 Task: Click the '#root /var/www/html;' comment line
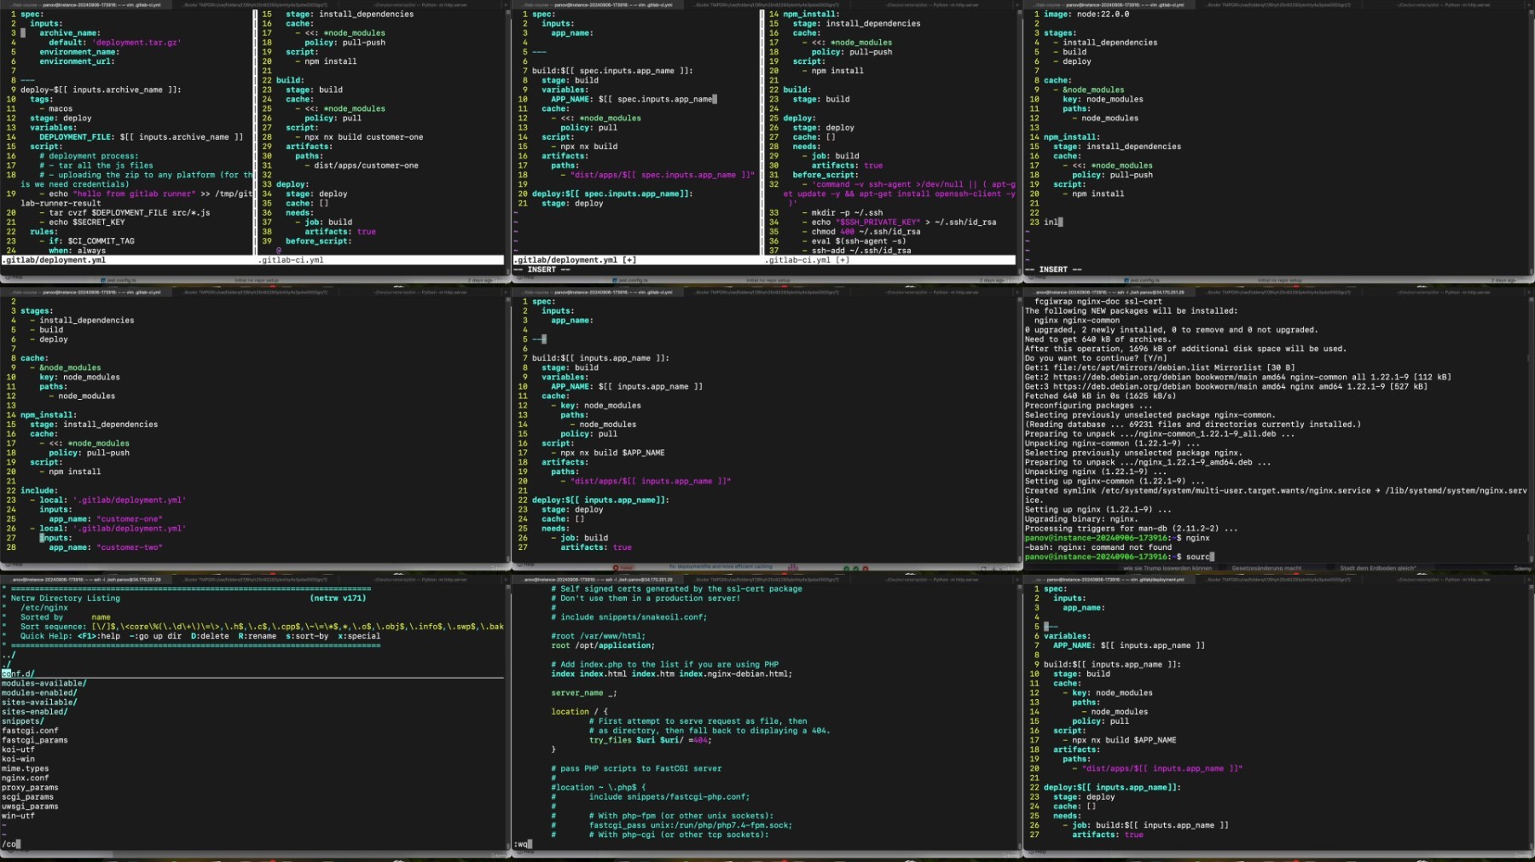(599, 636)
